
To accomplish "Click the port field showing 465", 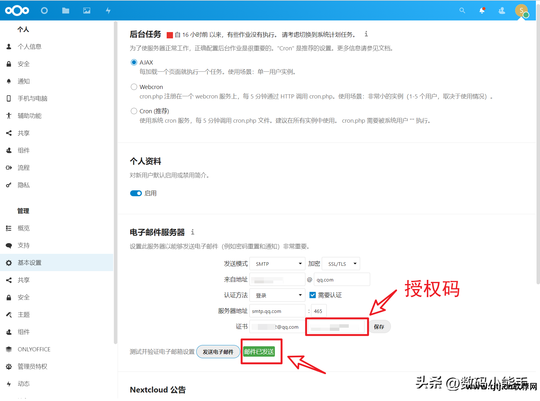I will pos(319,311).
